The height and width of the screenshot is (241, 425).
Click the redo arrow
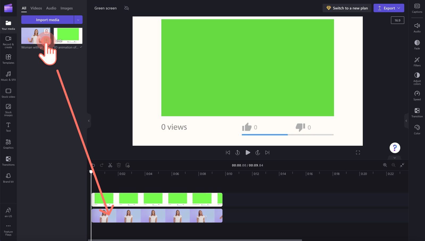click(102, 165)
